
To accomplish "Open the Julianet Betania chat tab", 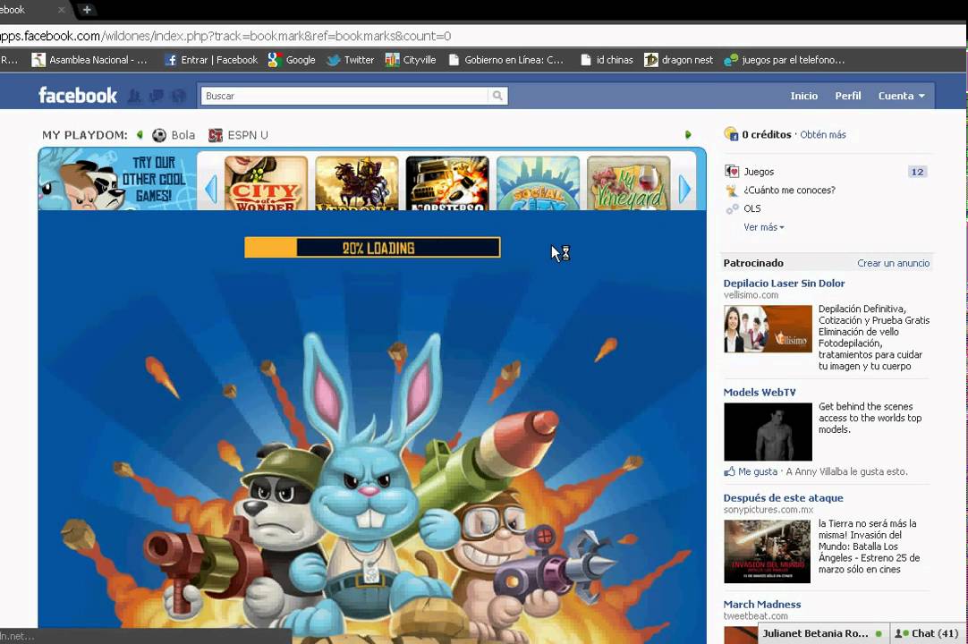I will point(824,633).
